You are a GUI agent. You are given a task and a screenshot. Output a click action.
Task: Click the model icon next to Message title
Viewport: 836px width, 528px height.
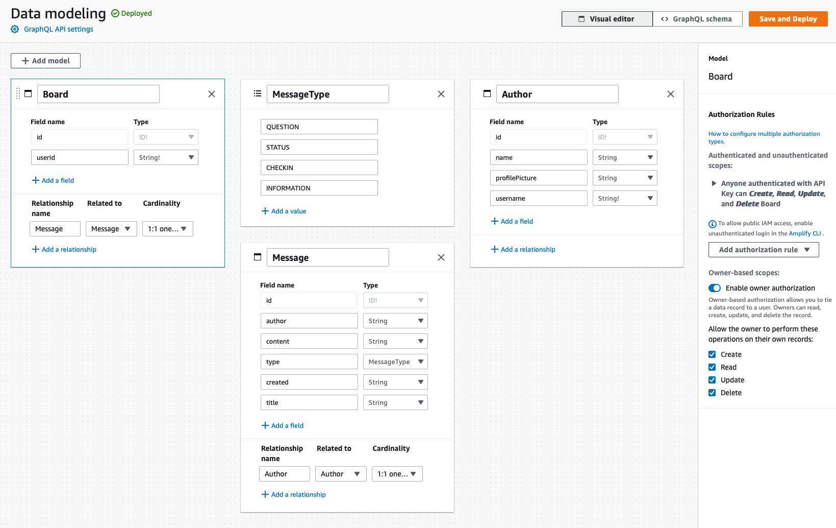click(258, 257)
